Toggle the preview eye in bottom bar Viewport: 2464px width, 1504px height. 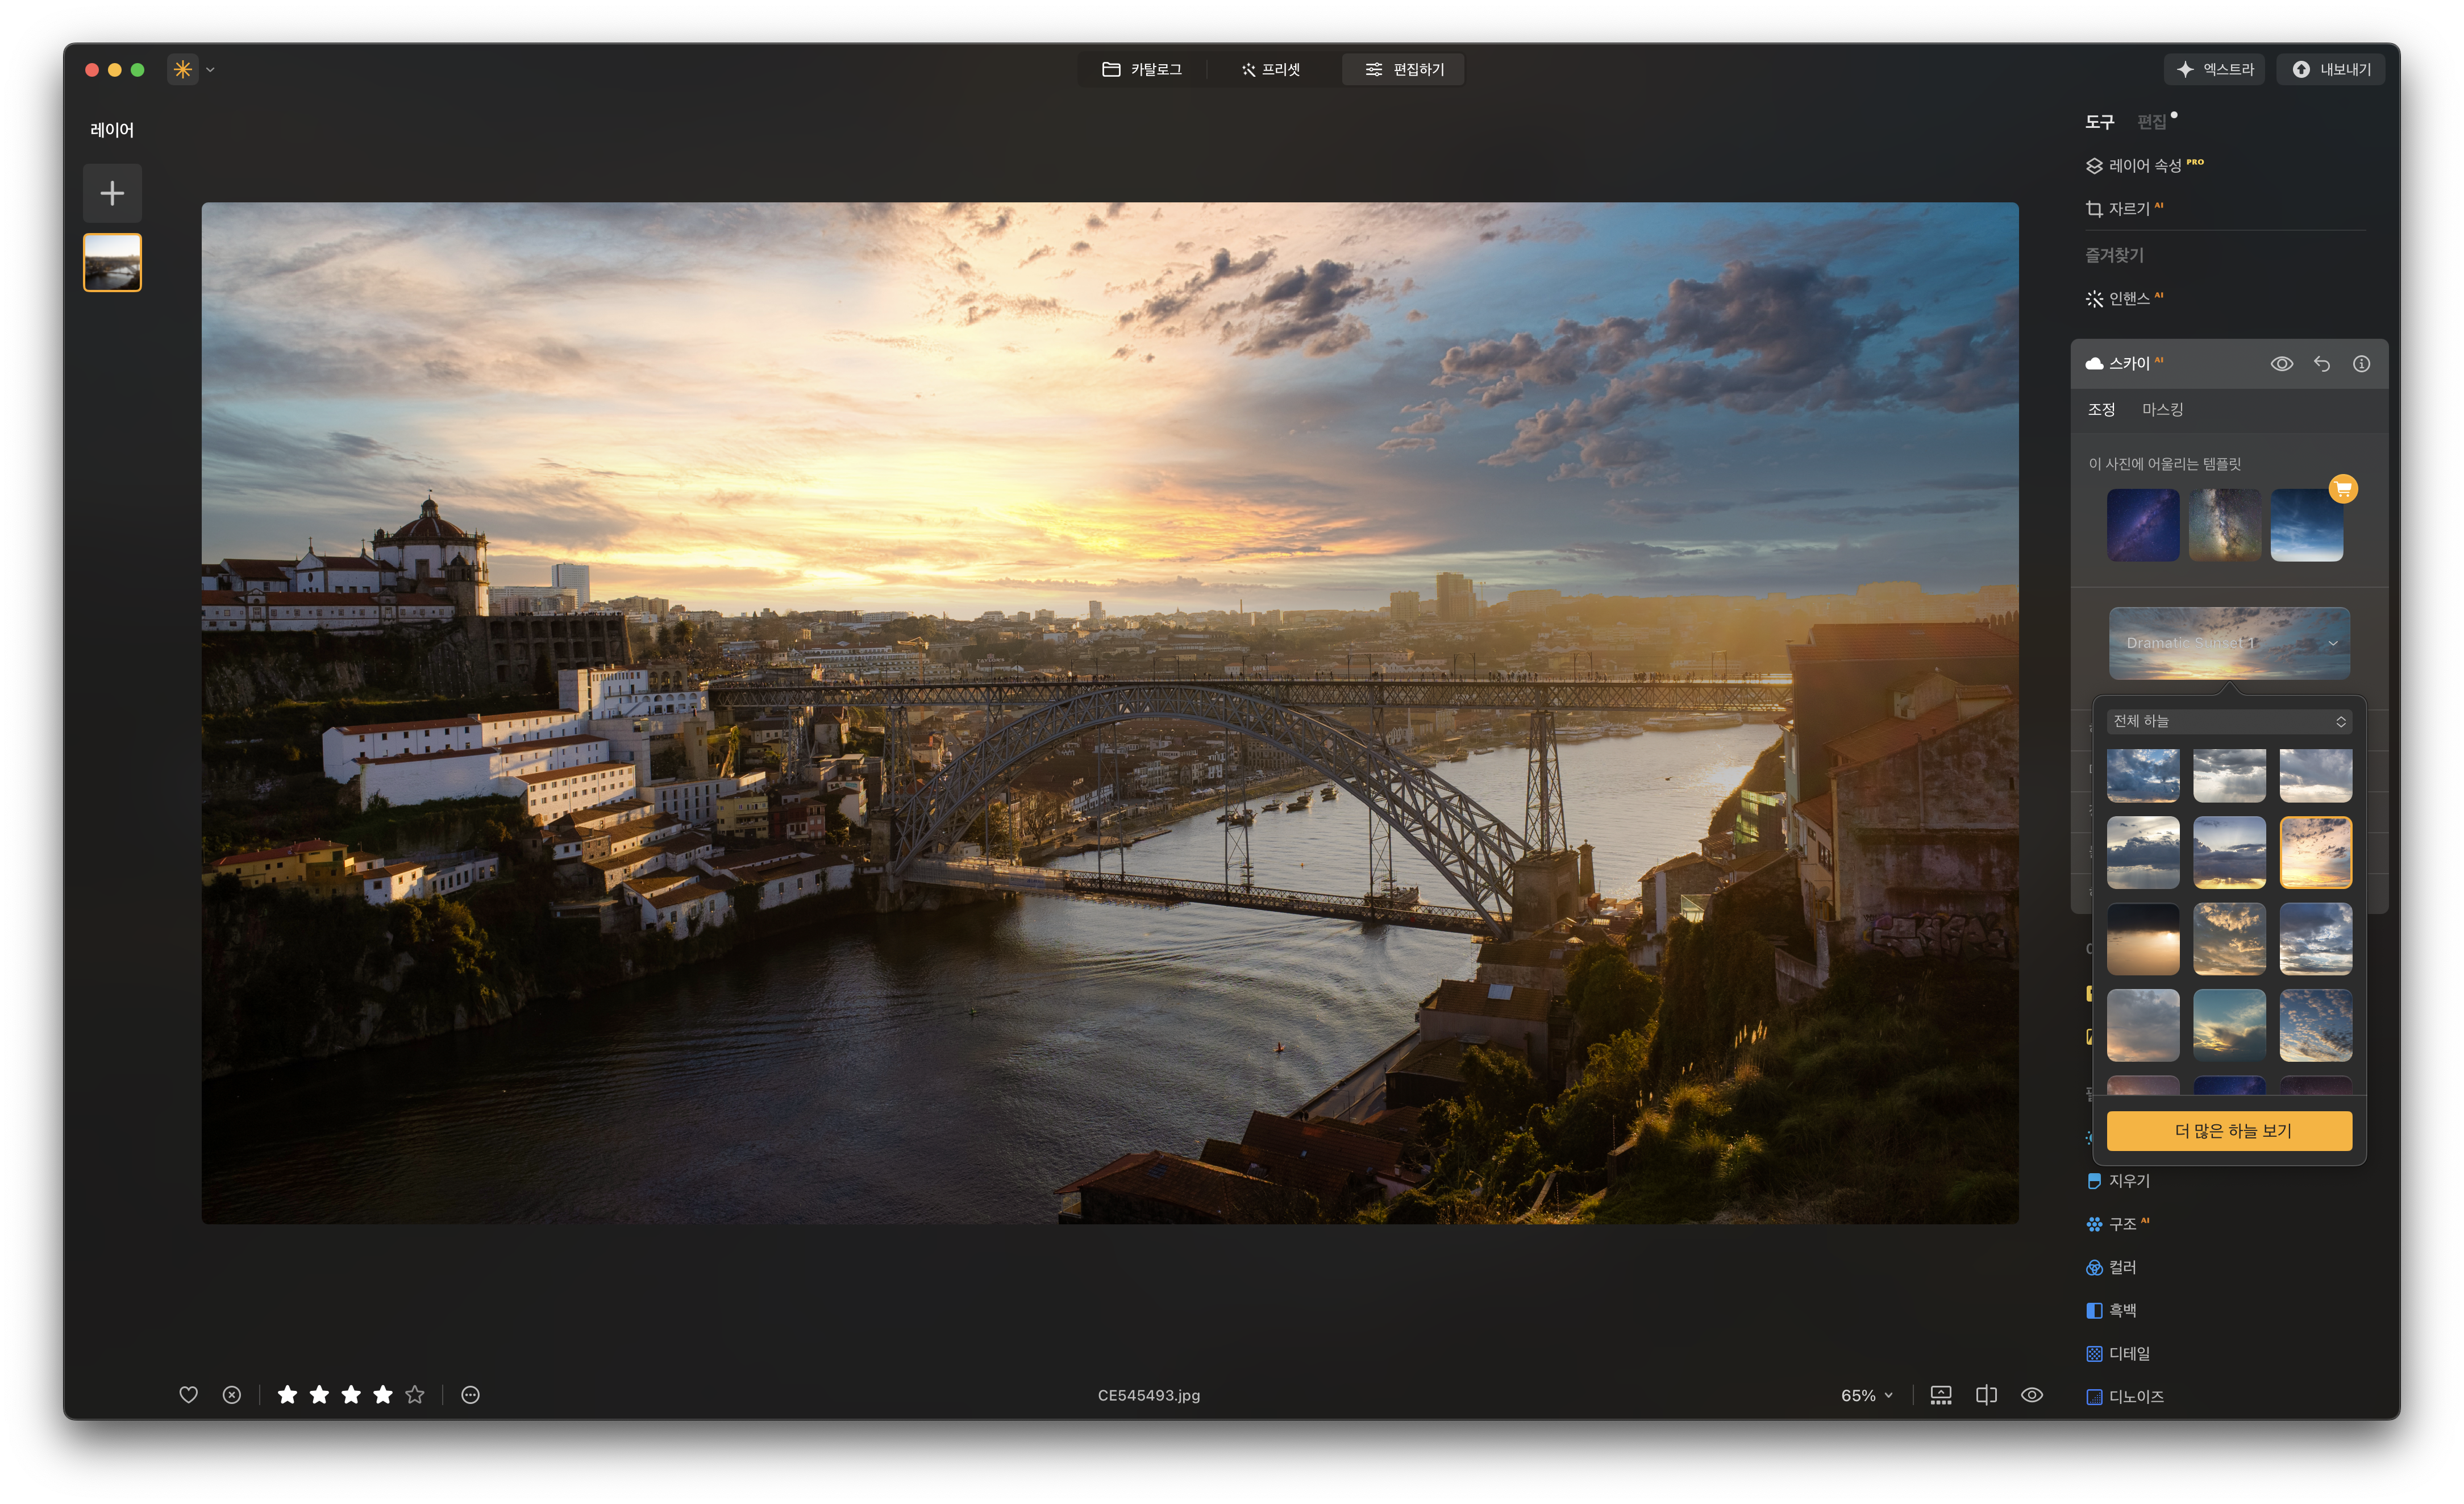click(x=2031, y=1395)
